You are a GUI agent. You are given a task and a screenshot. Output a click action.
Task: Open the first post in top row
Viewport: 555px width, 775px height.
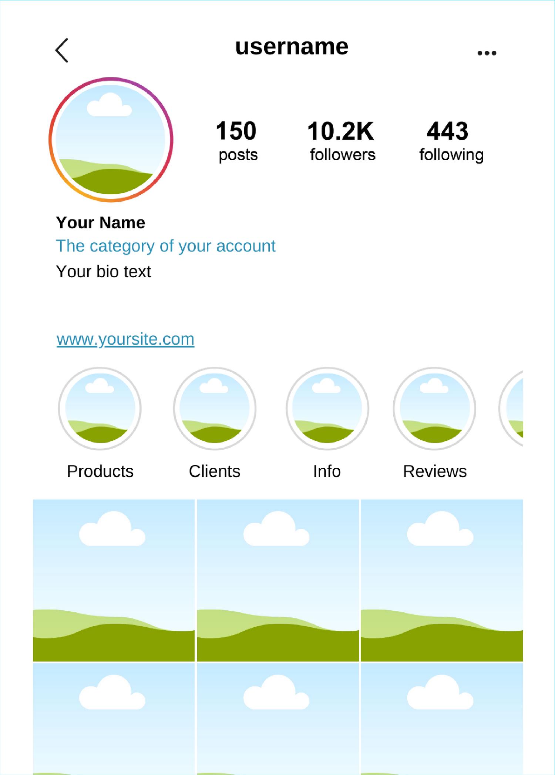(x=114, y=580)
